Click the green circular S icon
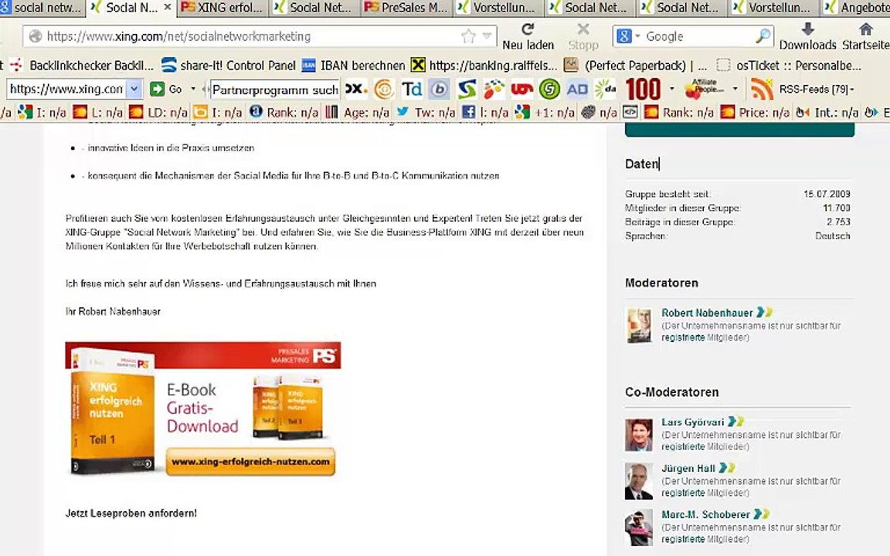 pyautogui.click(x=549, y=89)
